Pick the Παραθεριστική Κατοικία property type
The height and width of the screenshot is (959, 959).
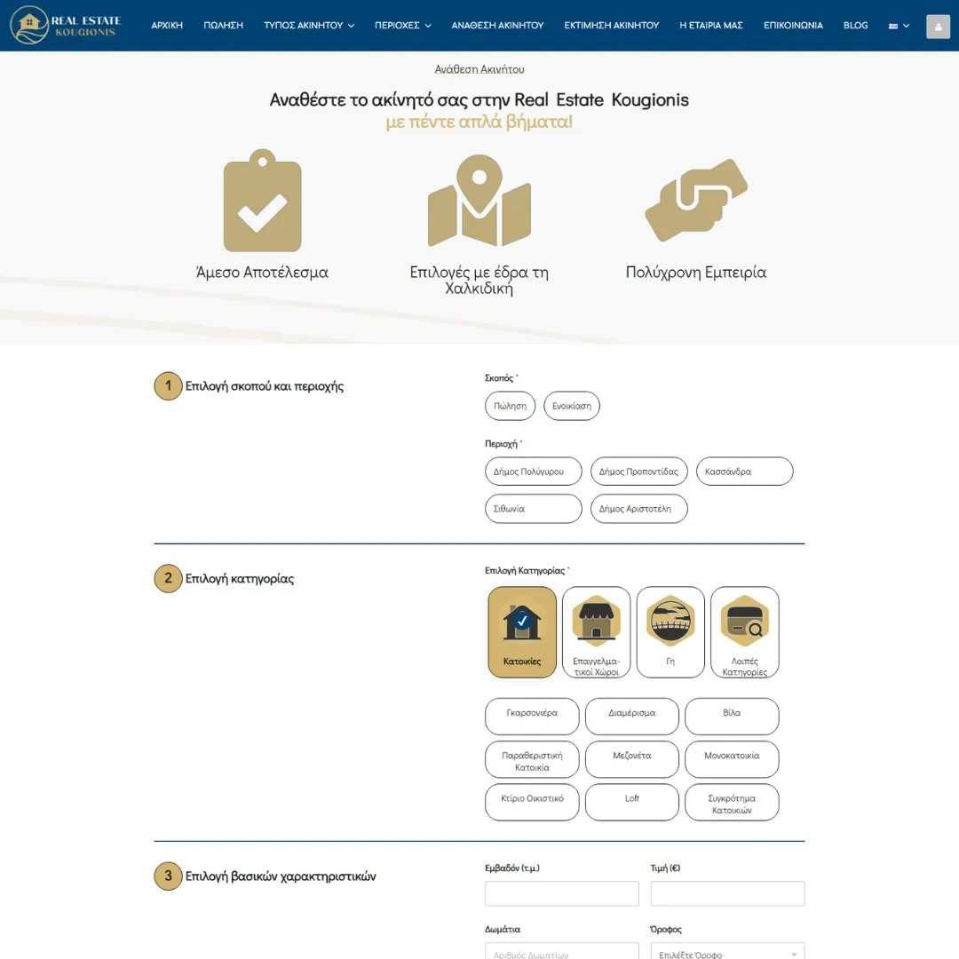[532, 759]
